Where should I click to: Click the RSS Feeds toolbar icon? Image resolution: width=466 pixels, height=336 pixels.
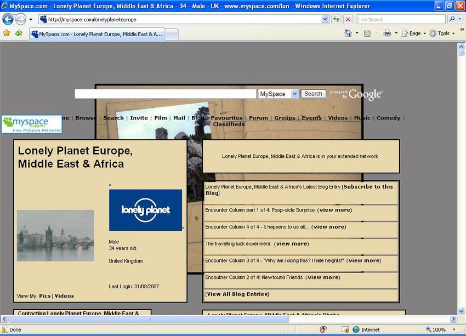point(367,33)
